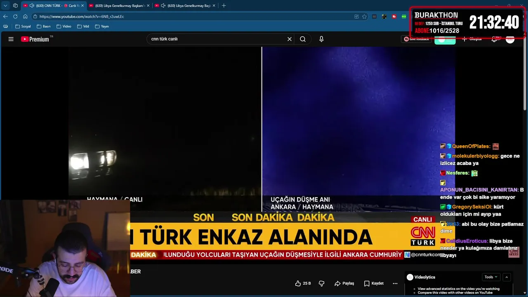Reload the page
This screenshot has height=297, width=528.
(15, 16)
